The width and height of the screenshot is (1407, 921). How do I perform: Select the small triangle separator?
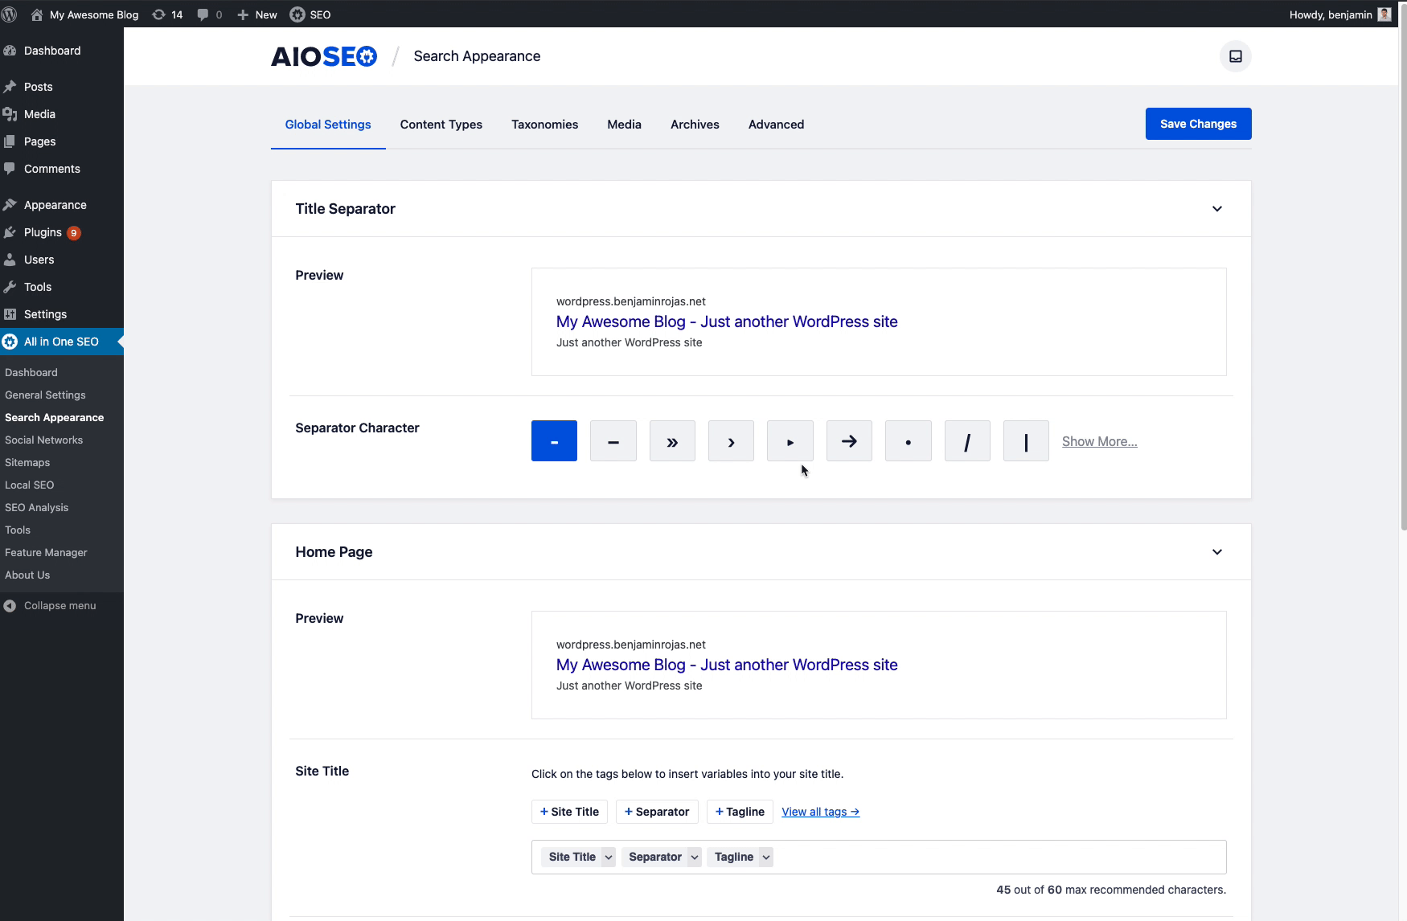[790, 441]
